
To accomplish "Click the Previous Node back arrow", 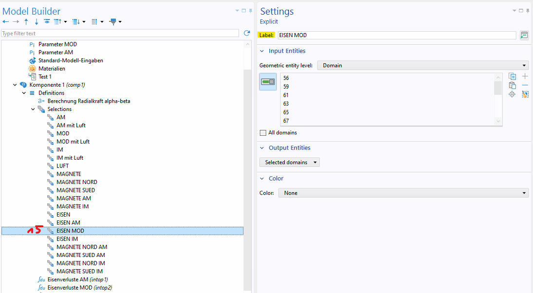I will coord(6,22).
